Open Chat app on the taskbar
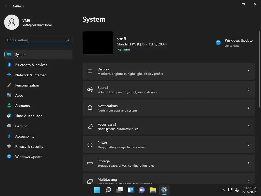 142,190
